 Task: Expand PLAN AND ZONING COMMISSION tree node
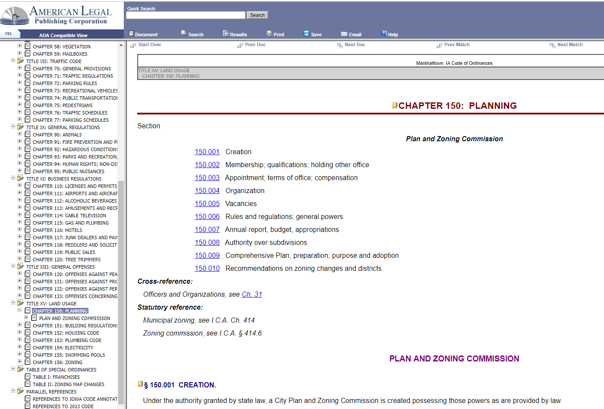[x=27, y=317]
